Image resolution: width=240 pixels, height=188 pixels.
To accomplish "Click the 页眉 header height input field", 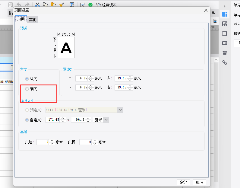I will tap(43, 142).
